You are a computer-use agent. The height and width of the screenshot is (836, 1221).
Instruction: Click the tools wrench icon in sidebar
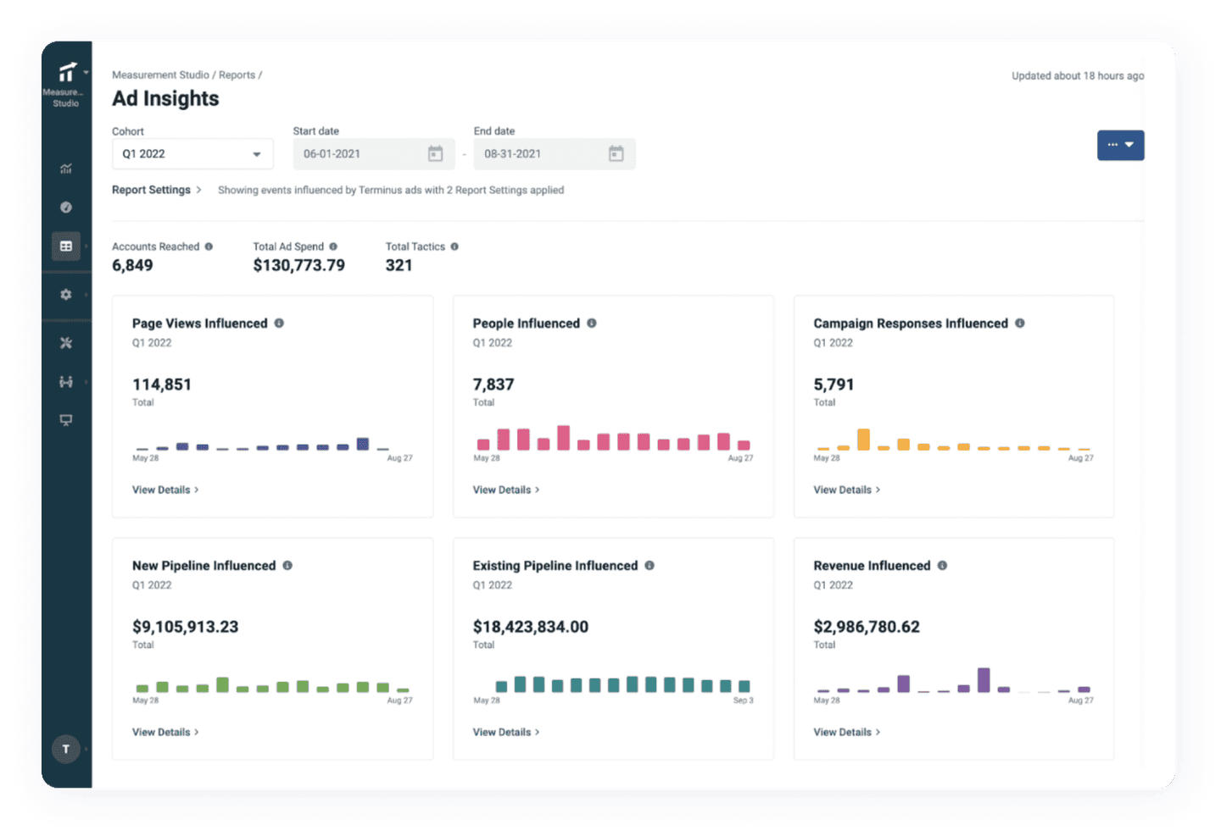[x=66, y=343]
